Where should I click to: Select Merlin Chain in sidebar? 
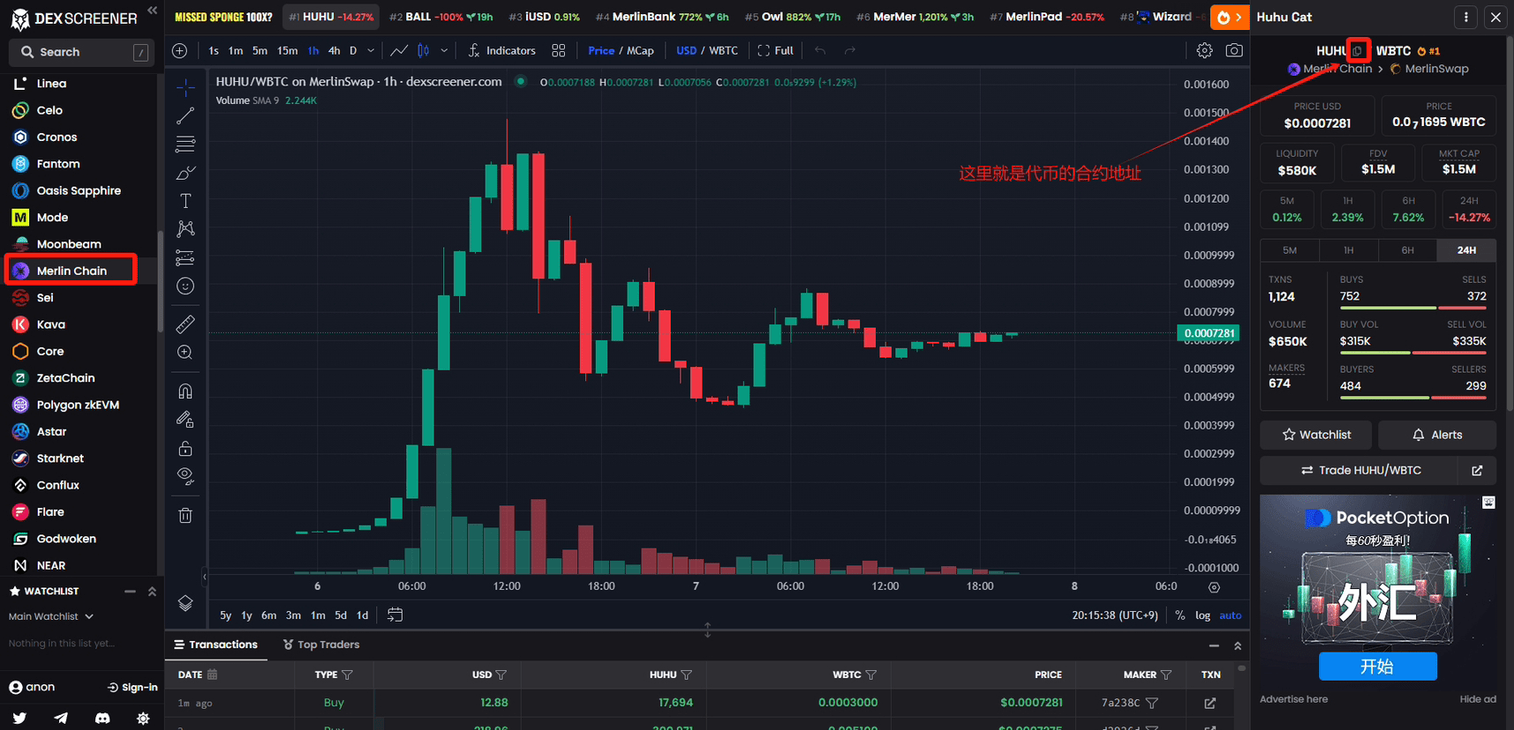click(x=72, y=271)
